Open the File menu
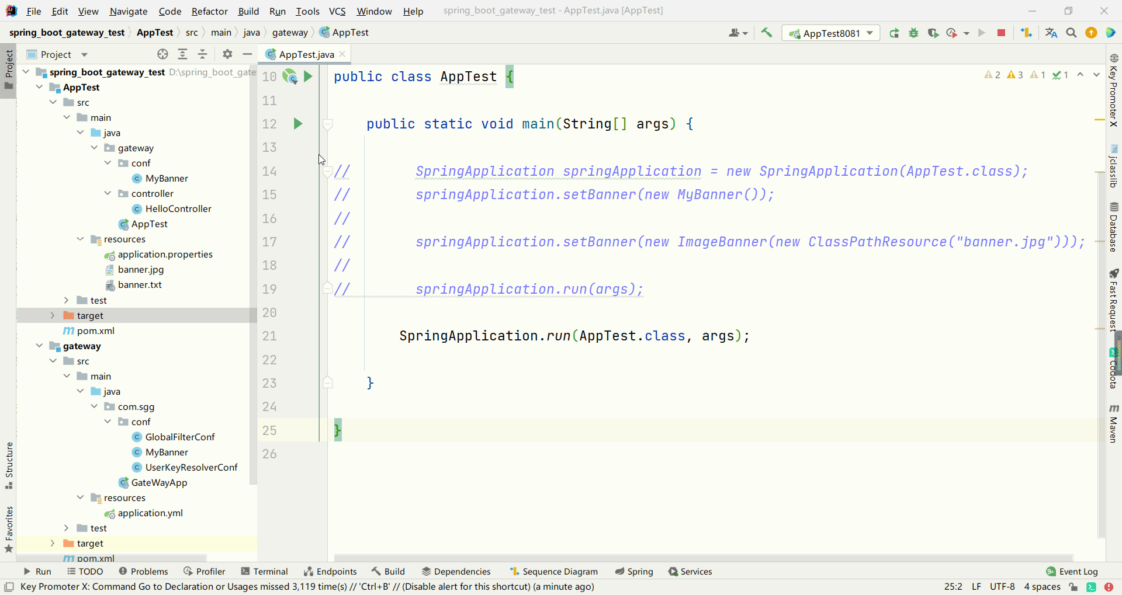The width and height of the screenshot is (1122, 595). (x=34, y=11)
